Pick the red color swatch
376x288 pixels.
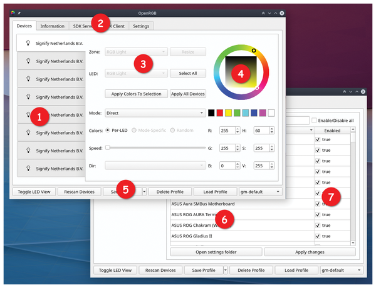click(220, 113)
